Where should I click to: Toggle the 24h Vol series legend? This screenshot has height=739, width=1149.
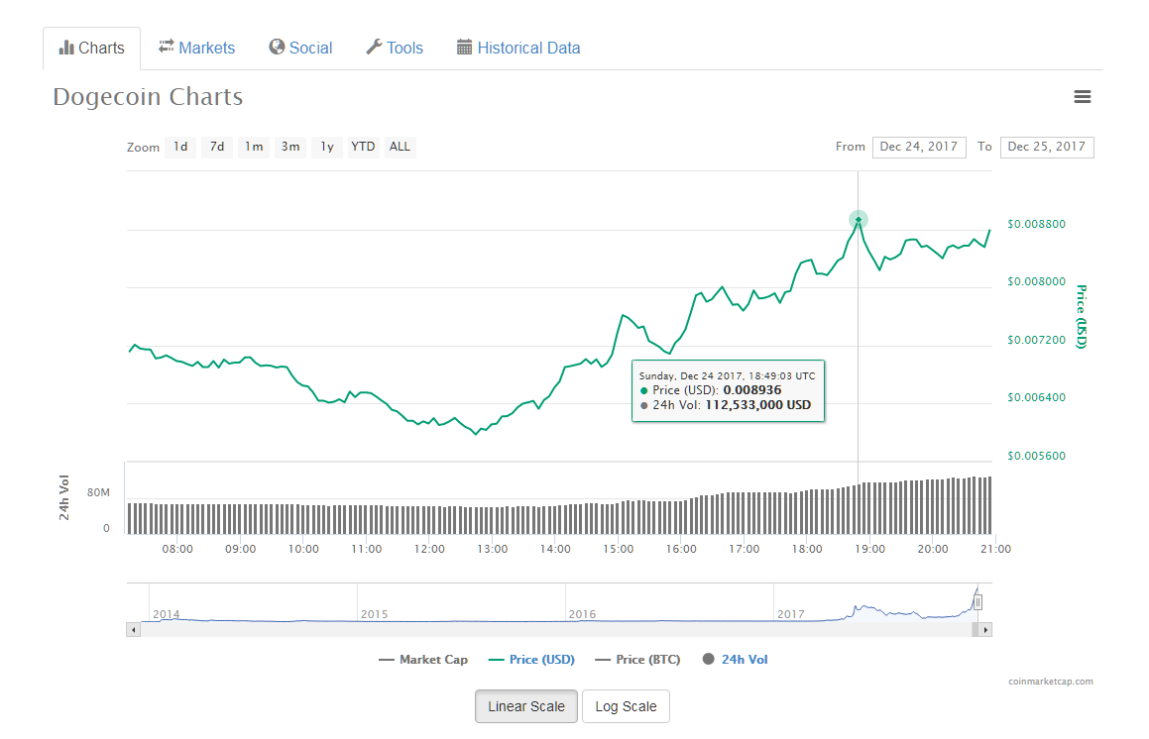tap(735, 660)
